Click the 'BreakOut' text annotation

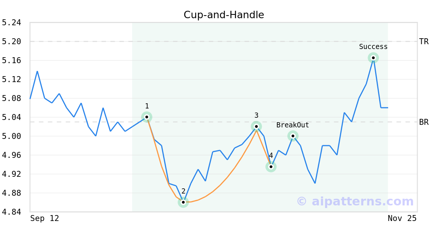293,125
